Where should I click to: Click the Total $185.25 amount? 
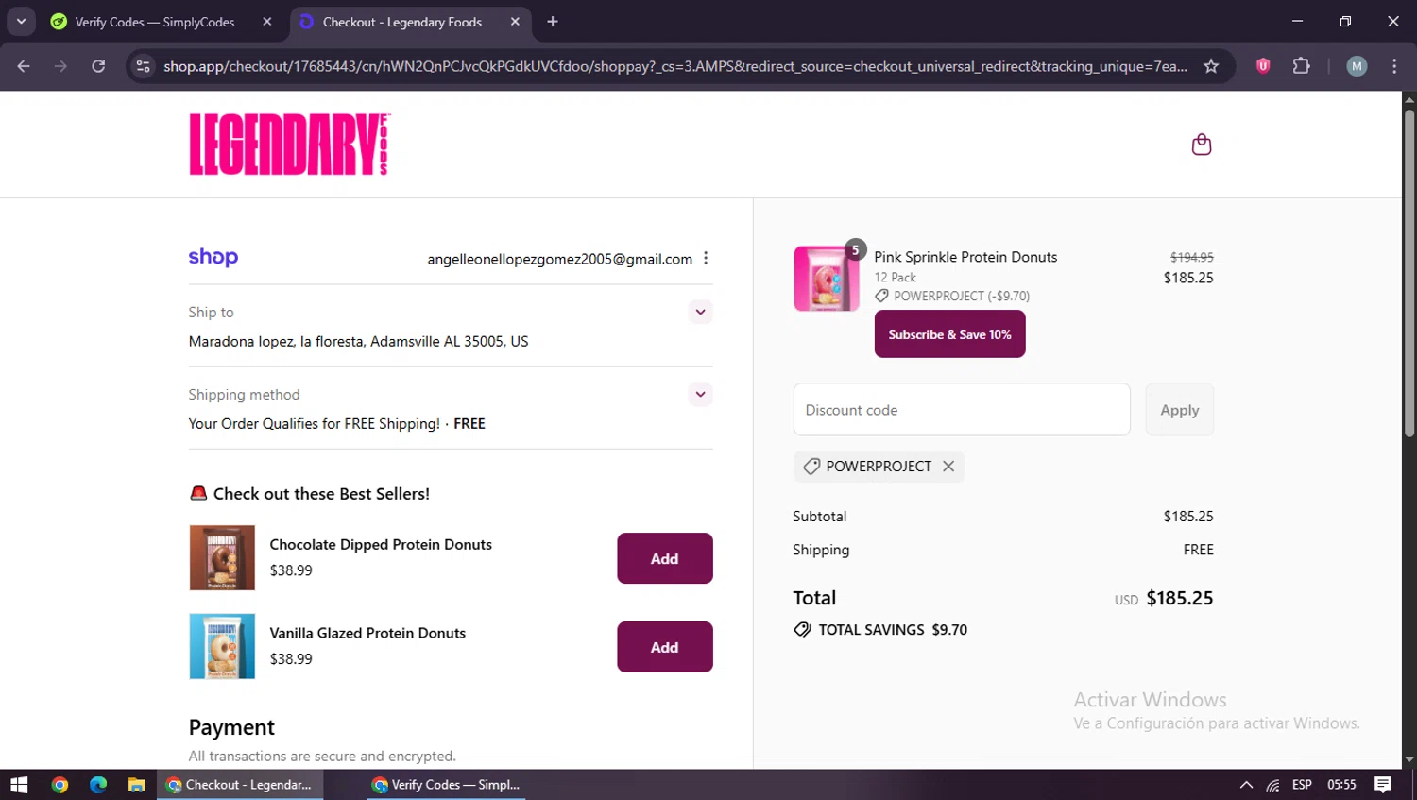pos(1179,598)
